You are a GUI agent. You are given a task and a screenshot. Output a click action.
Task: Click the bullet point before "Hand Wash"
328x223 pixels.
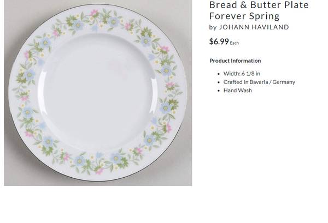(218, 91)
